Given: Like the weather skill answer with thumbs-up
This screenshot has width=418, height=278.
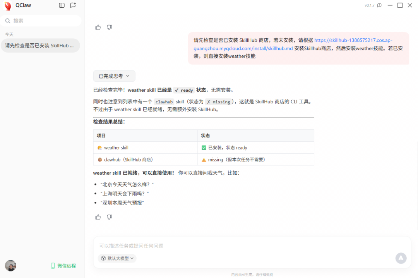Looking at the screenshot, I should coord(98,217).
